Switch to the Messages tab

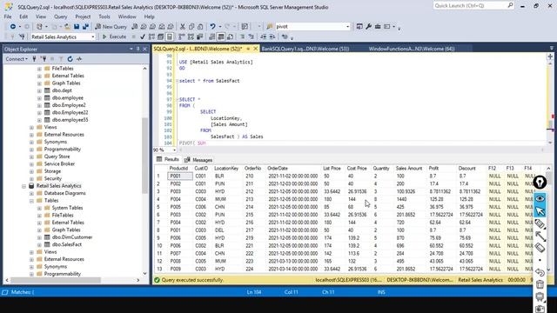click(x=198, y=160)
